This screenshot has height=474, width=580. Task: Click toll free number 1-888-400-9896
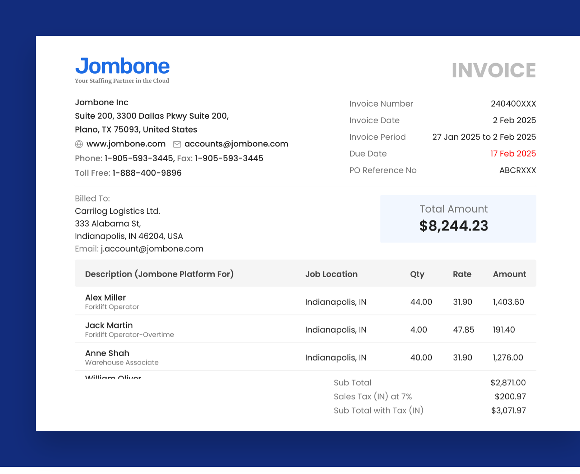(147, 173)
